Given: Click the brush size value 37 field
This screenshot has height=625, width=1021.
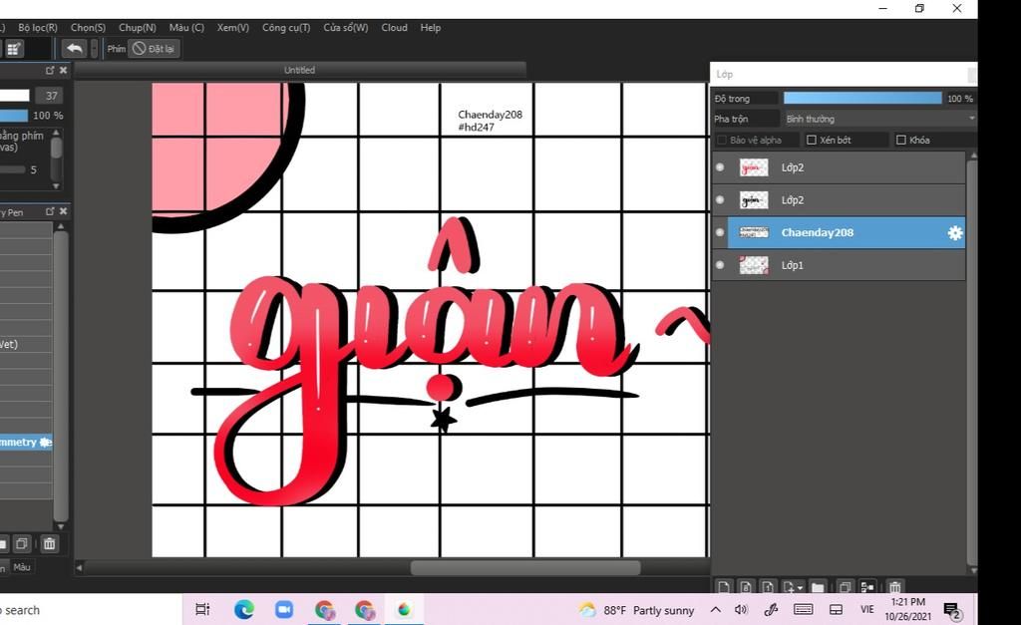Looking at the screenshot, I should pyautogui.click(x=50, y=96).
